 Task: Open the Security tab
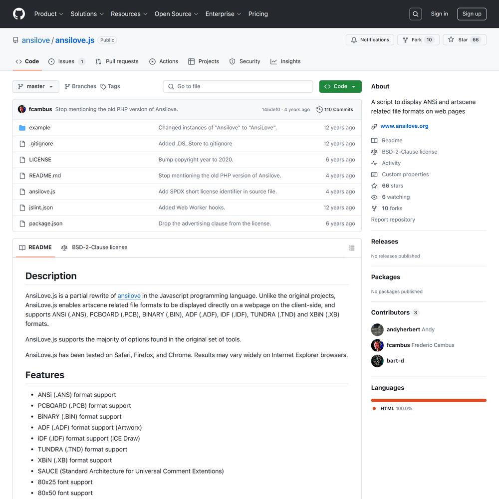click(245, 61)
